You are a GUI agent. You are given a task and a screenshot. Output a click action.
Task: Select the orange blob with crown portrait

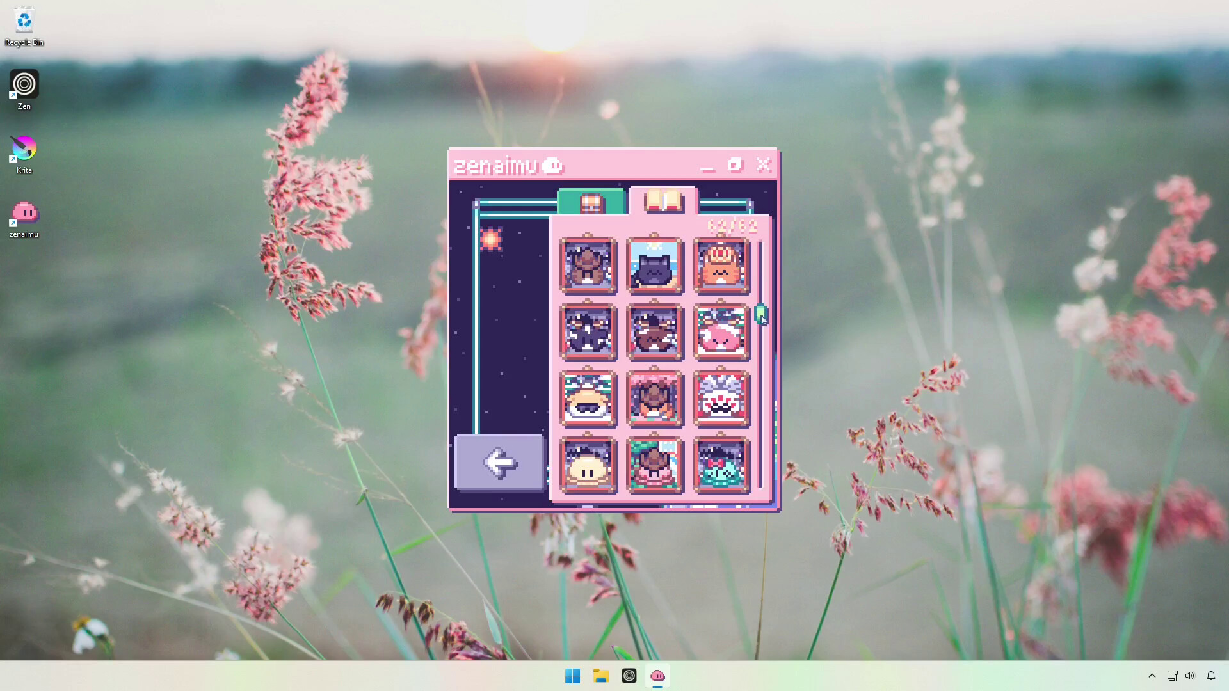[721, 266]
